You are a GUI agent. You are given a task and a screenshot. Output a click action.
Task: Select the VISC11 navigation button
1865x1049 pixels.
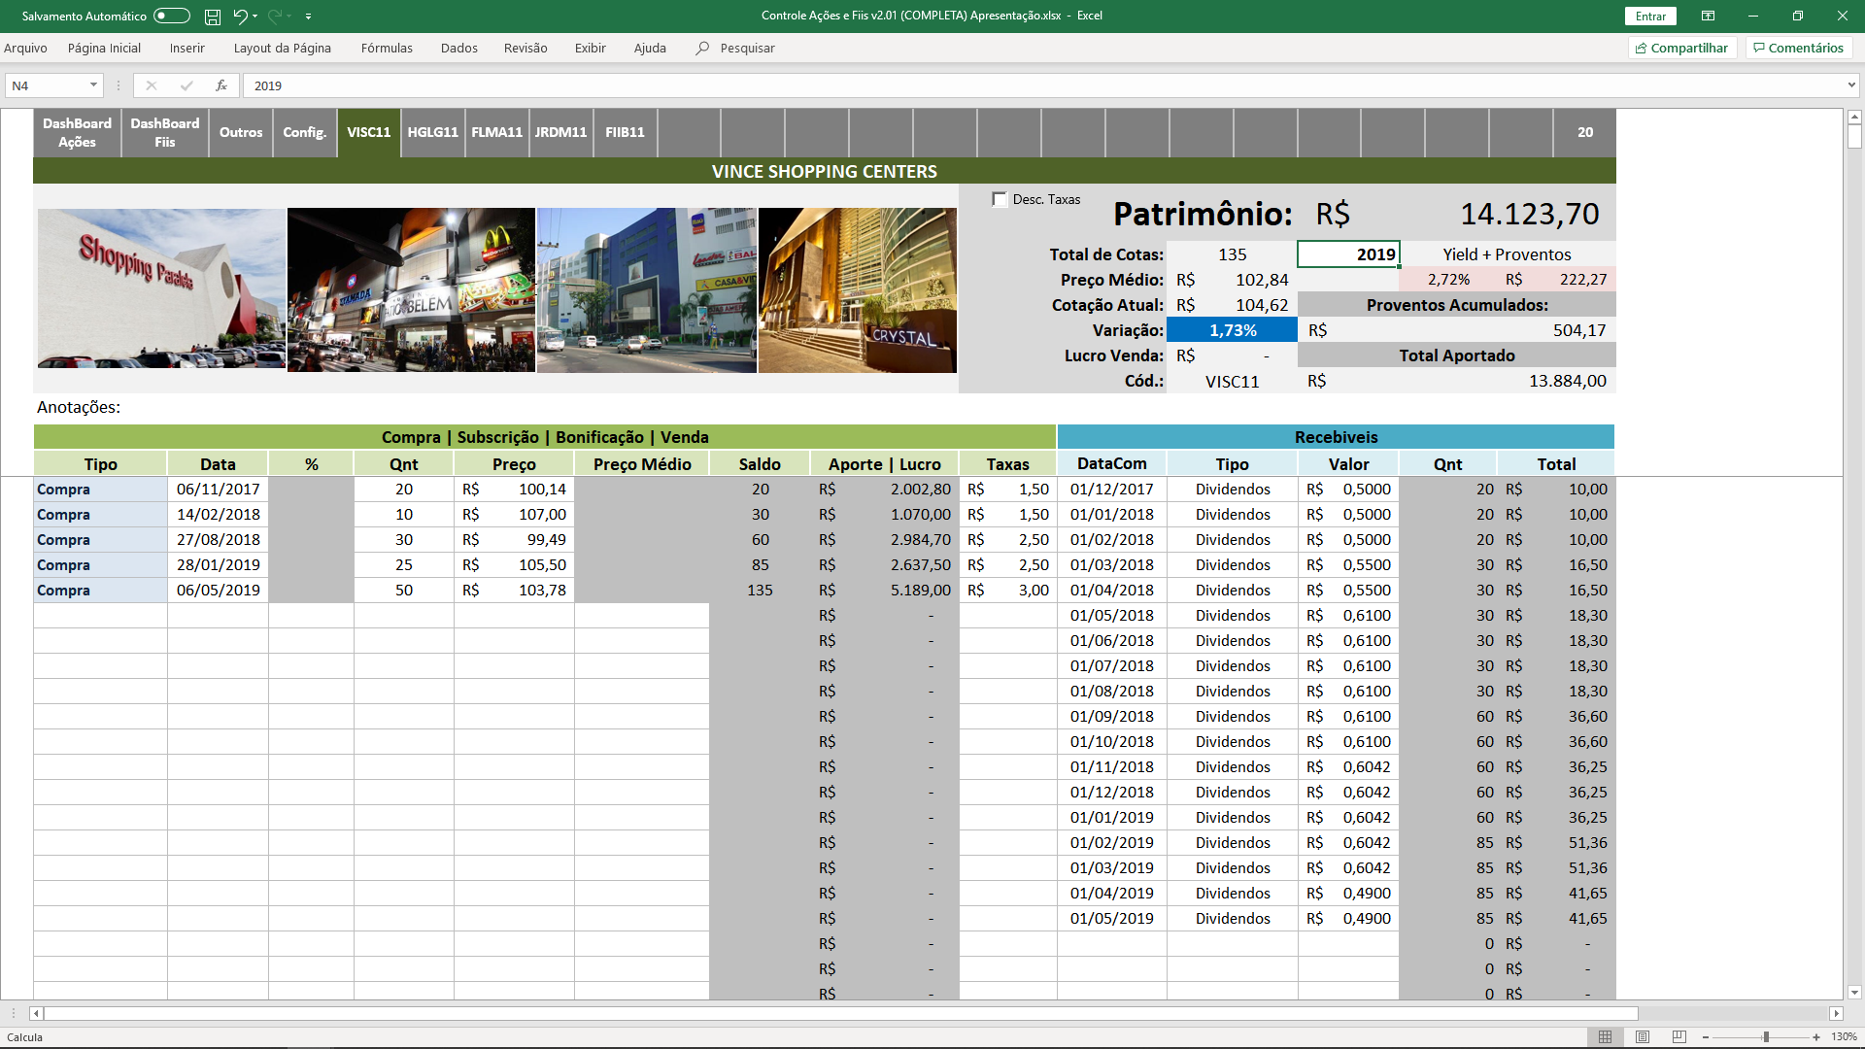369,132
